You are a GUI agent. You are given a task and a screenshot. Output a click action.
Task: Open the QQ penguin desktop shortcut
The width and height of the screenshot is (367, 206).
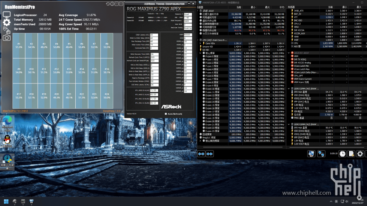pos(7,141)
